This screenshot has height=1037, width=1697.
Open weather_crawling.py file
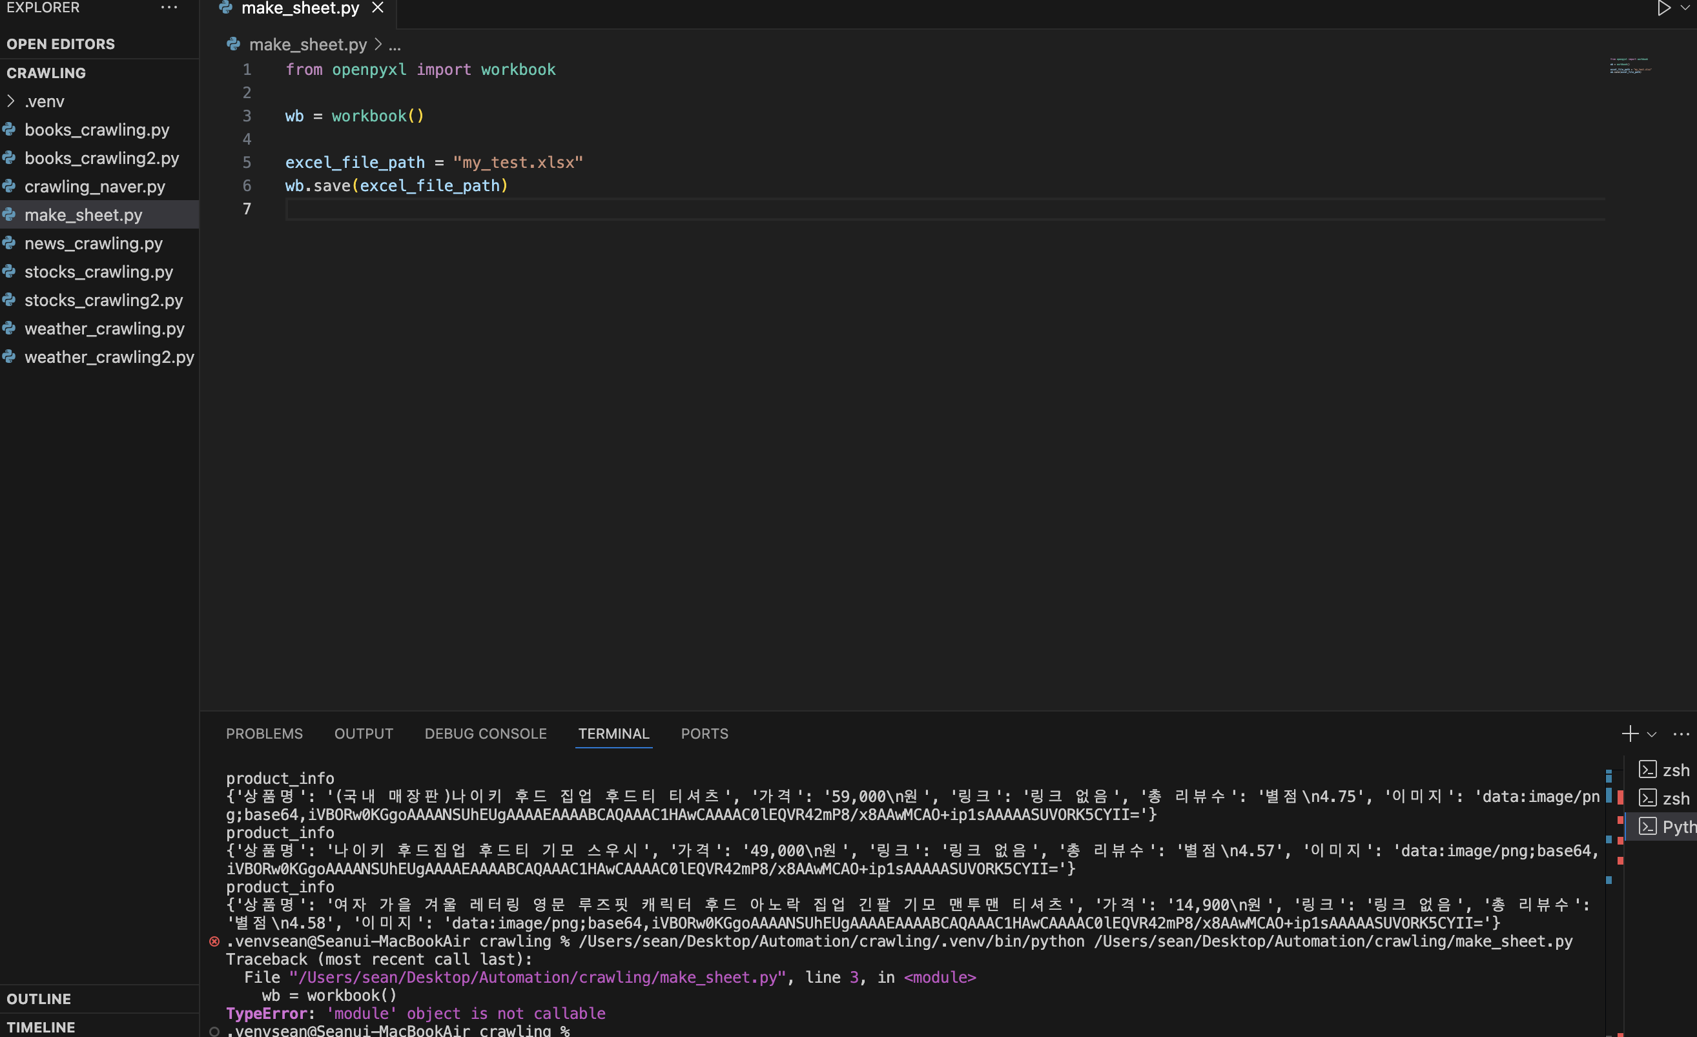pyautogui.click(x=105, y=329)
